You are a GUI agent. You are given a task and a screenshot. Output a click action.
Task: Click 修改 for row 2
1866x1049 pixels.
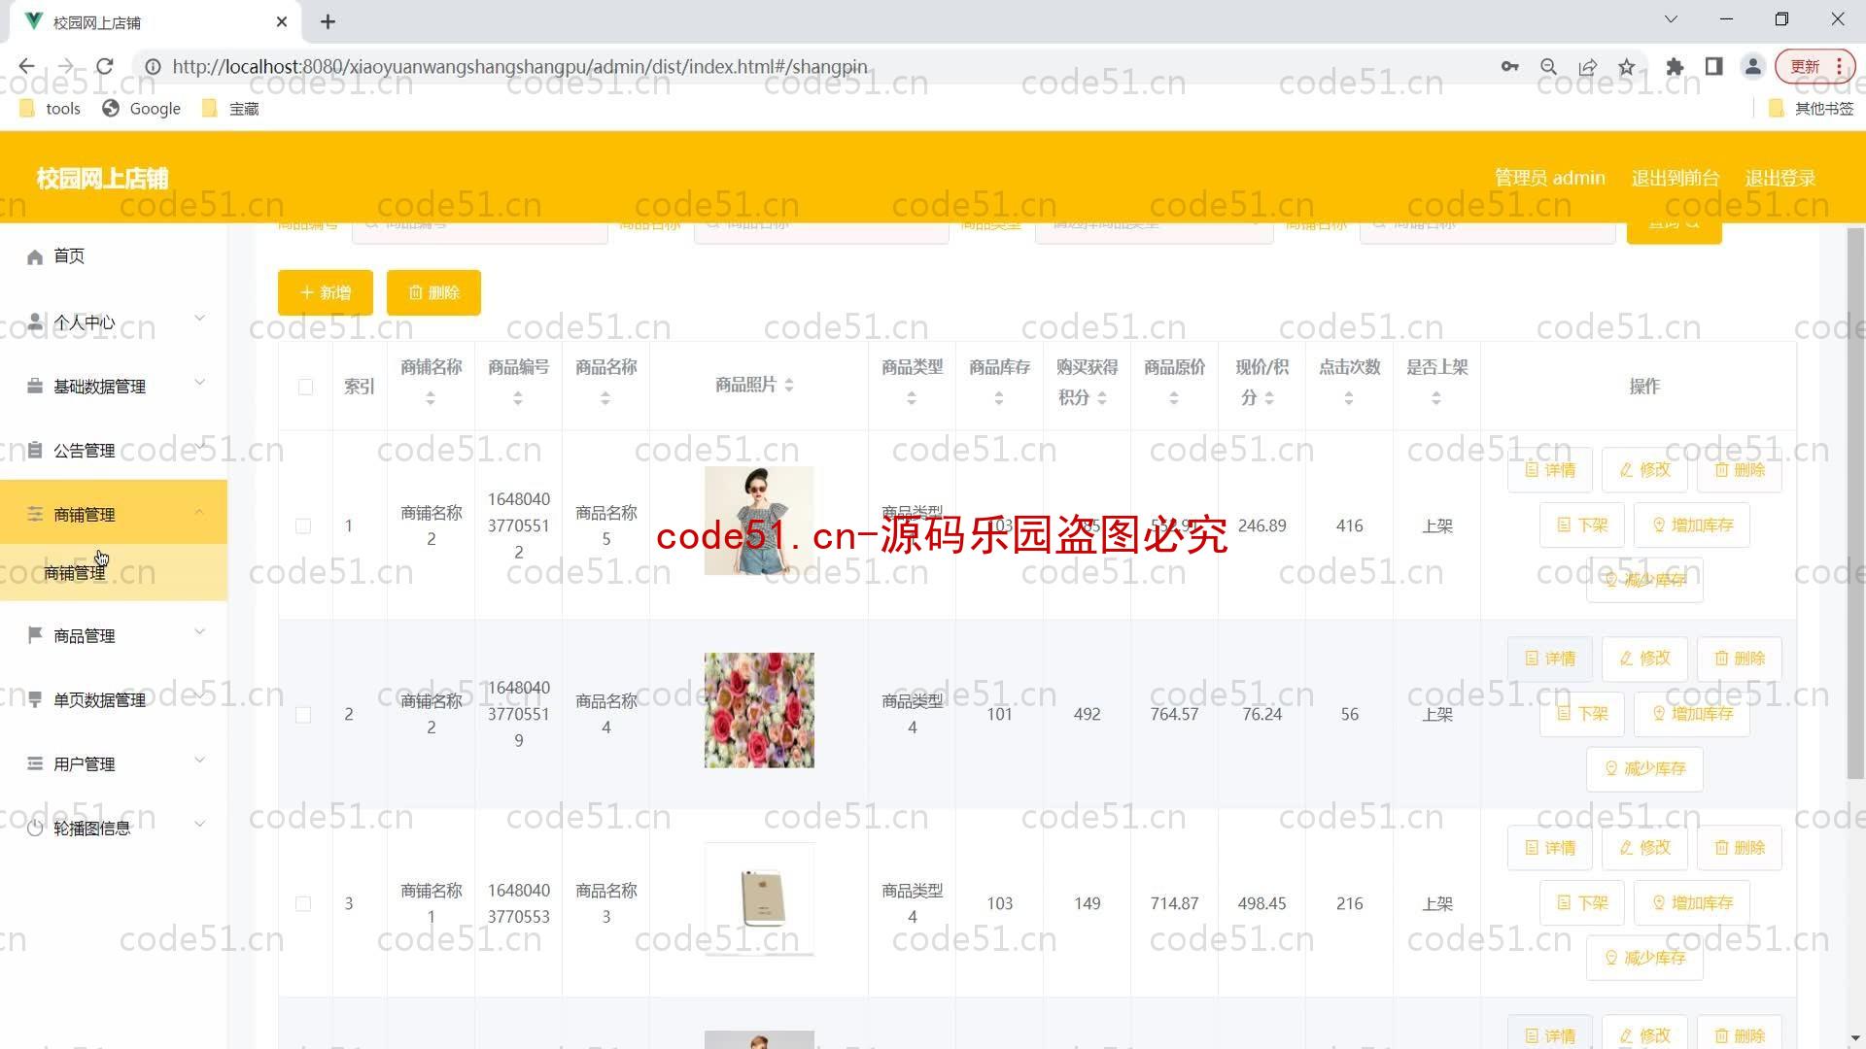(1644, 659)
